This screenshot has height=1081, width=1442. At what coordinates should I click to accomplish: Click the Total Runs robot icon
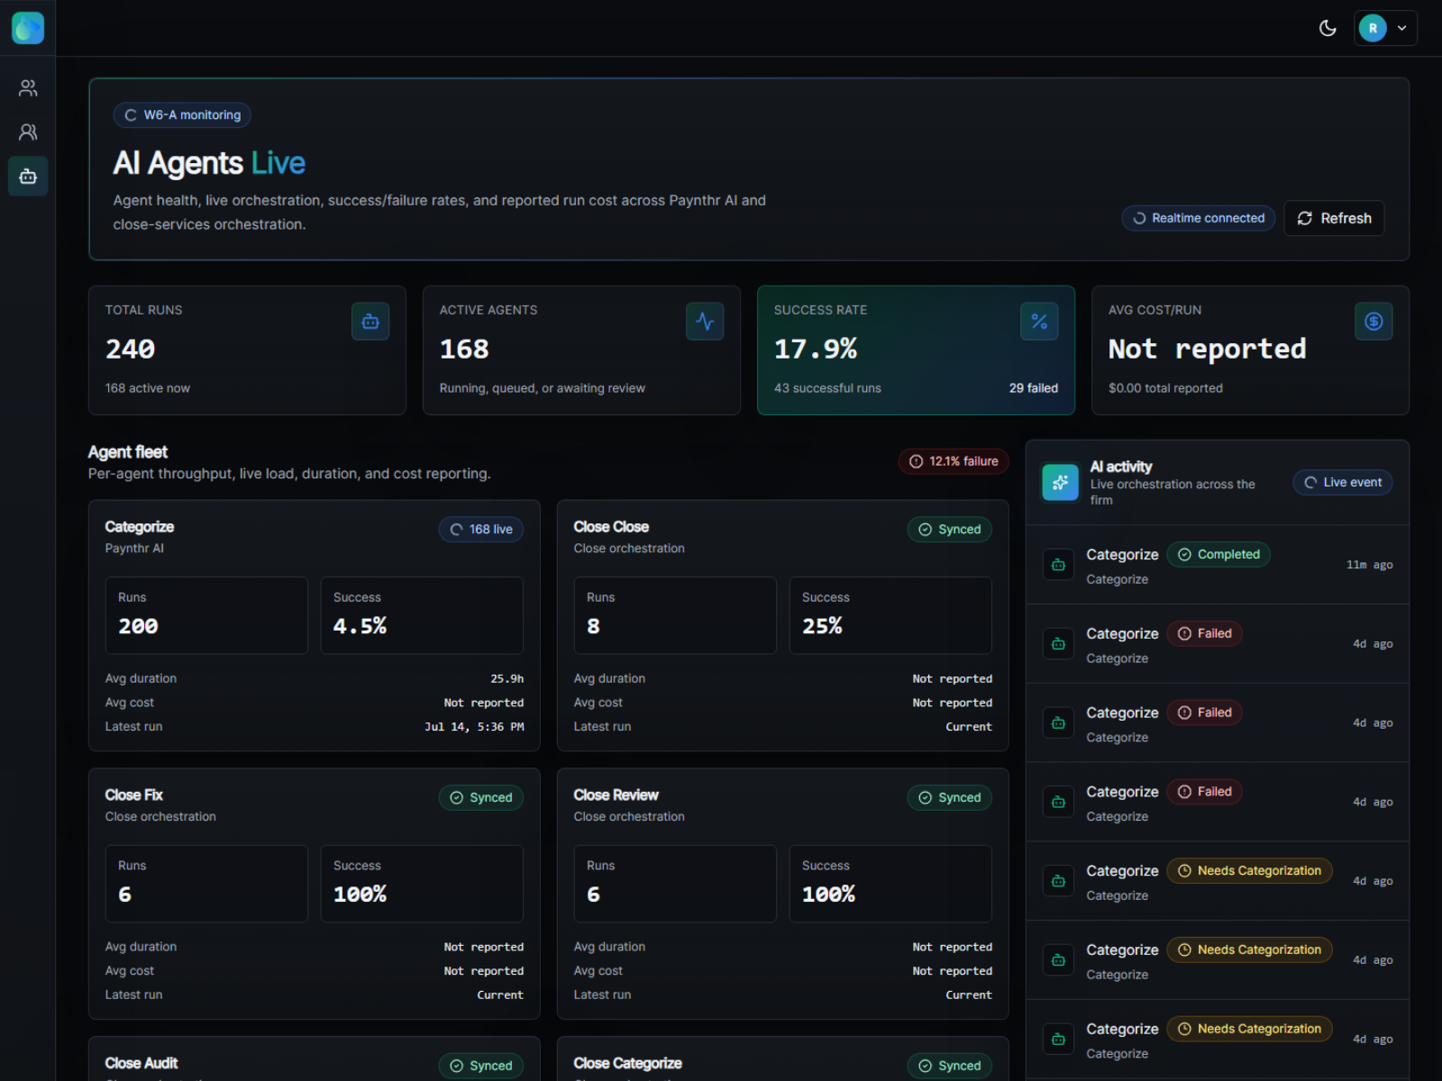[370, 322]
